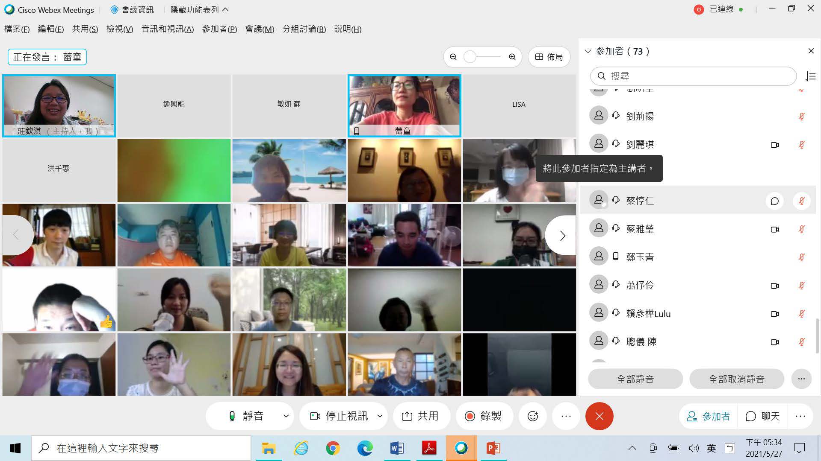The height and width of the screenshot is (461, 821).
Task: Open the more options ellipsis beside 聊天
Action: click(800, 416)
